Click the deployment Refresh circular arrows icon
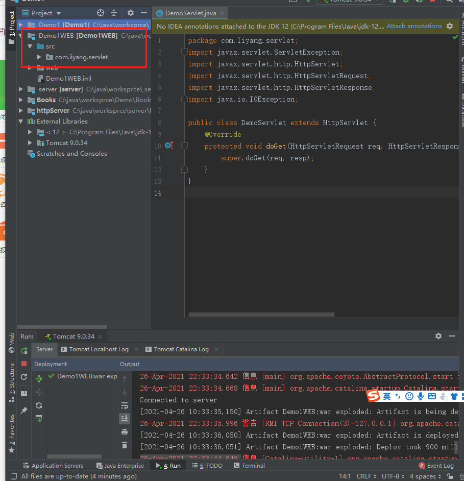The width and height of the screenshot is (464, 481). [x=39, y=405]
